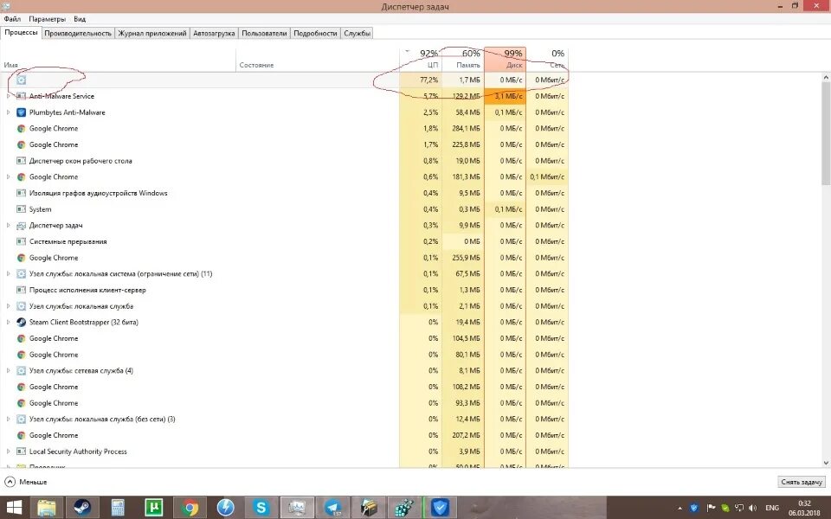Open the Файл menu

12,19
